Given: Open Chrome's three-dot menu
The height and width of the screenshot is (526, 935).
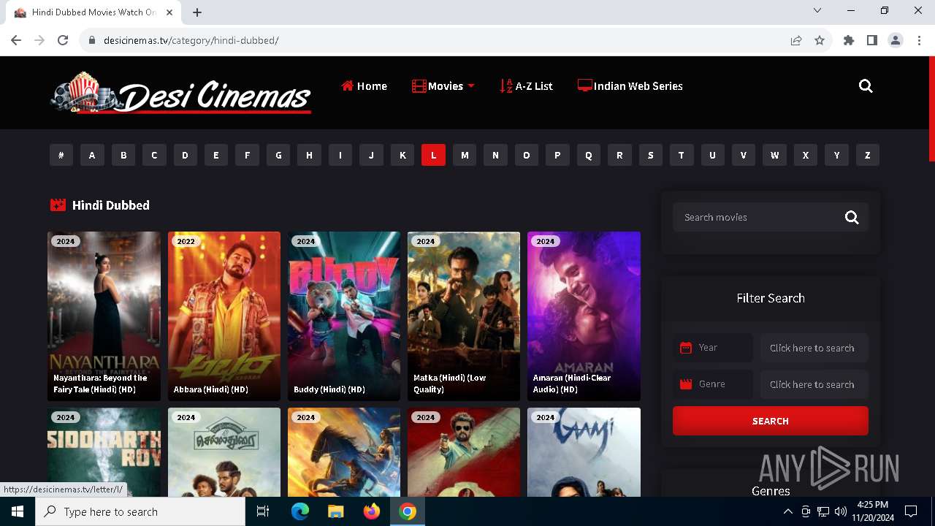Looking at the screenshot, I should tap(919, 40).
